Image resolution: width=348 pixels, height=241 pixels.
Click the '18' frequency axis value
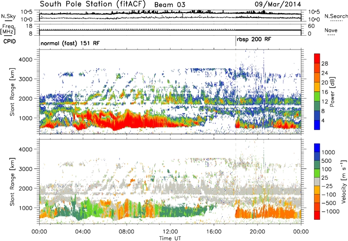[x=30, y=26]
